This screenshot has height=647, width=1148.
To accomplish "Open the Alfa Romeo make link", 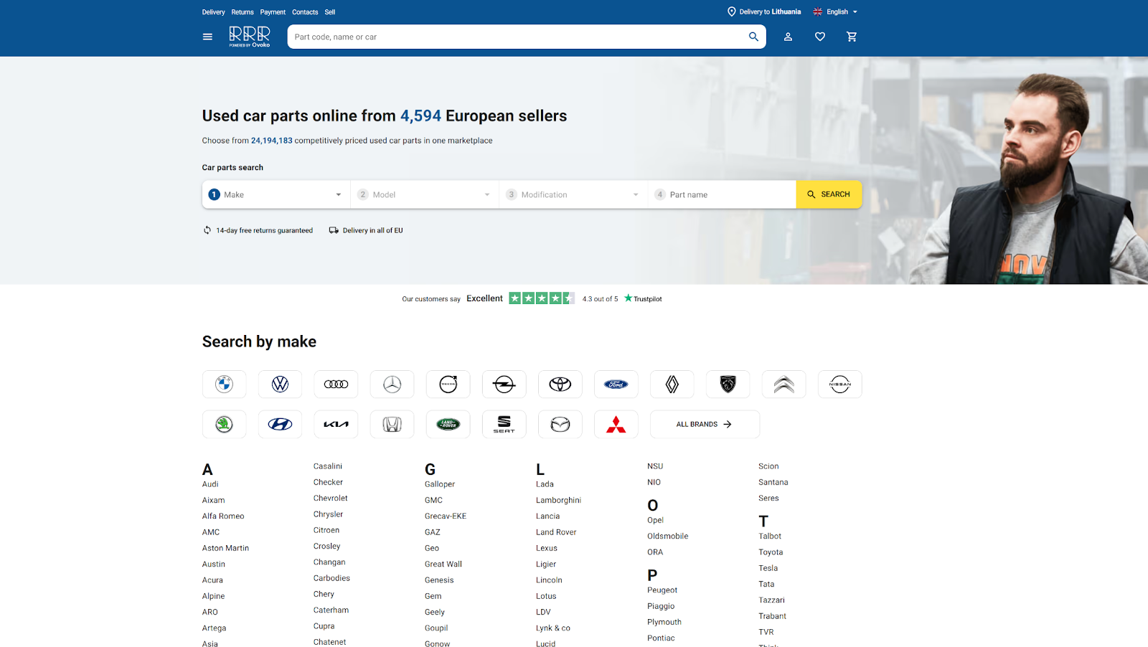I will (x=223, y=516).
